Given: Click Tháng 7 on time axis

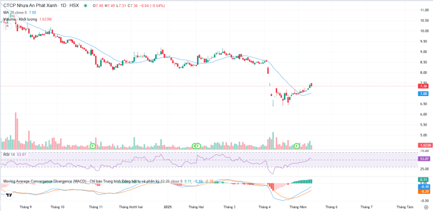Looking at the screenshot, I should pyautogui.click(x=366, y=207).
